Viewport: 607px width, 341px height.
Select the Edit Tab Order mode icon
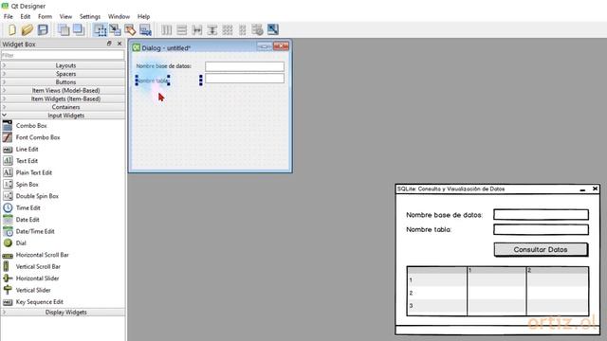click(145, 29)
